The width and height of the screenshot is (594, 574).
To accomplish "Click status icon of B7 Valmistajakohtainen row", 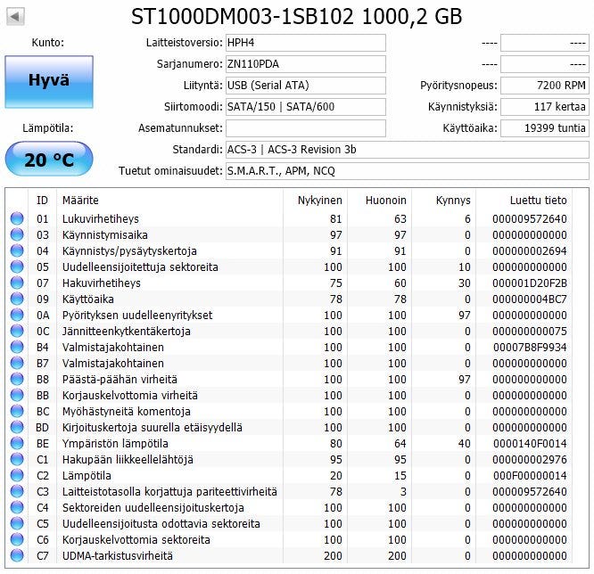I will pos(17,363).
